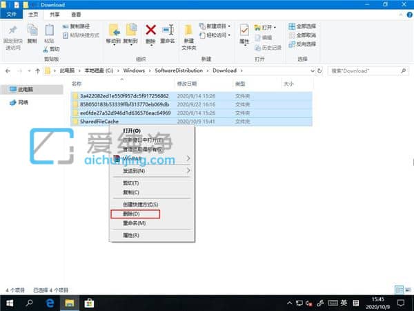Click Windows in the address breadcrumb
The width and height of the screenshot is (414, 311).
pos(134,70)
